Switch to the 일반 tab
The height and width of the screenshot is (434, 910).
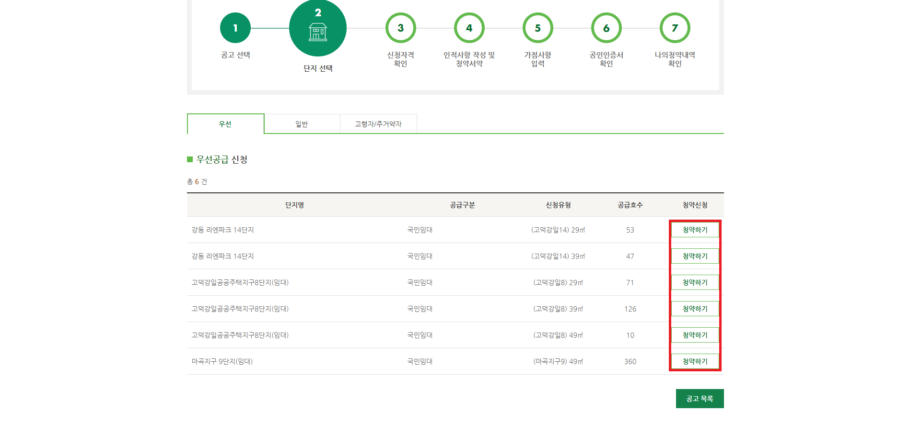302,123
